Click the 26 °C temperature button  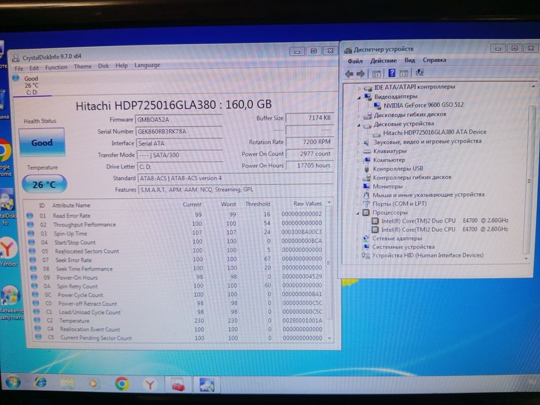point(44,184)
